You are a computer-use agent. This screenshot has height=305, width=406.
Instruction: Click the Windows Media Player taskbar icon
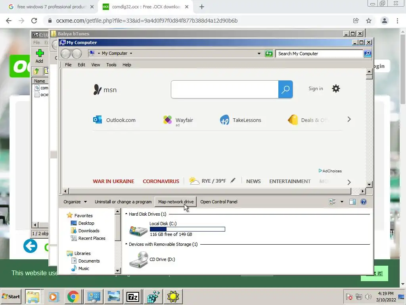[54, 296]
